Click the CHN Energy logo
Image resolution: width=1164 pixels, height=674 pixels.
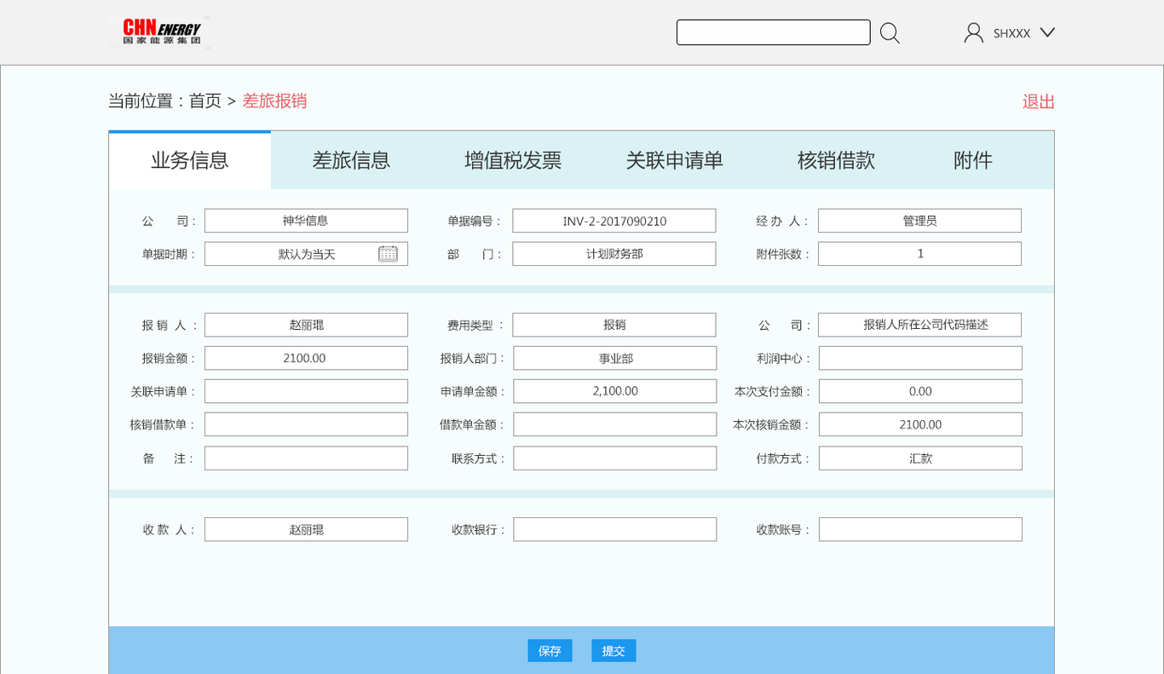pos(162,32)
